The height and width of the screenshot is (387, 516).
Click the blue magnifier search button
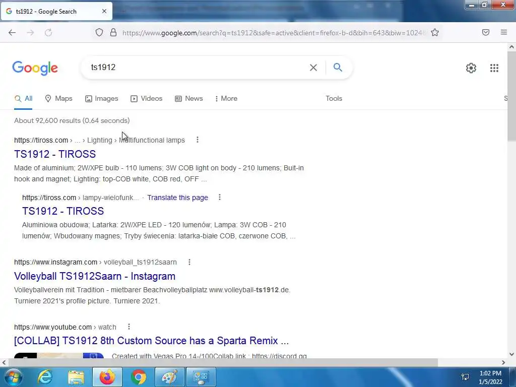click(x=338, y=68)
